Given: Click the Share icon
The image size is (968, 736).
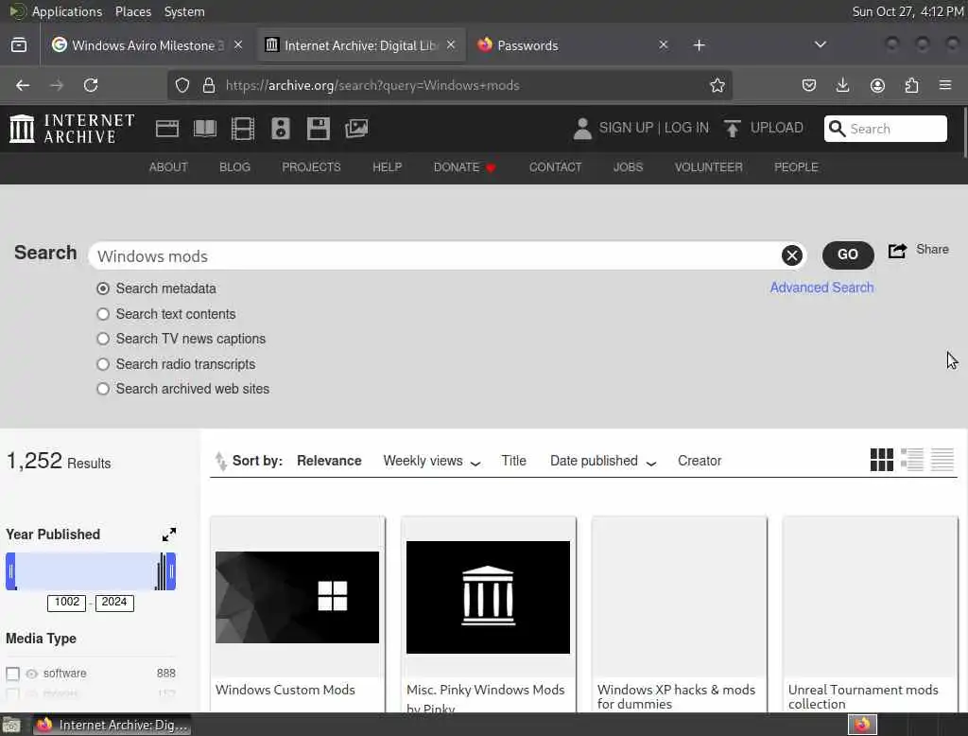Looking at the screenshot, I should pos(898,251).
